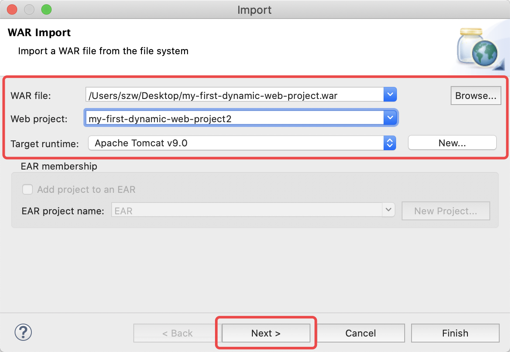Click Finish to complete the import
510x352 pixels.
pyautogui.click(x=455, y=333)
